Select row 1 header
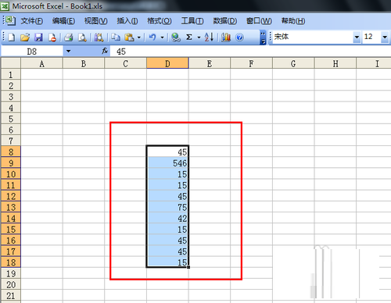 pos(11,75)
